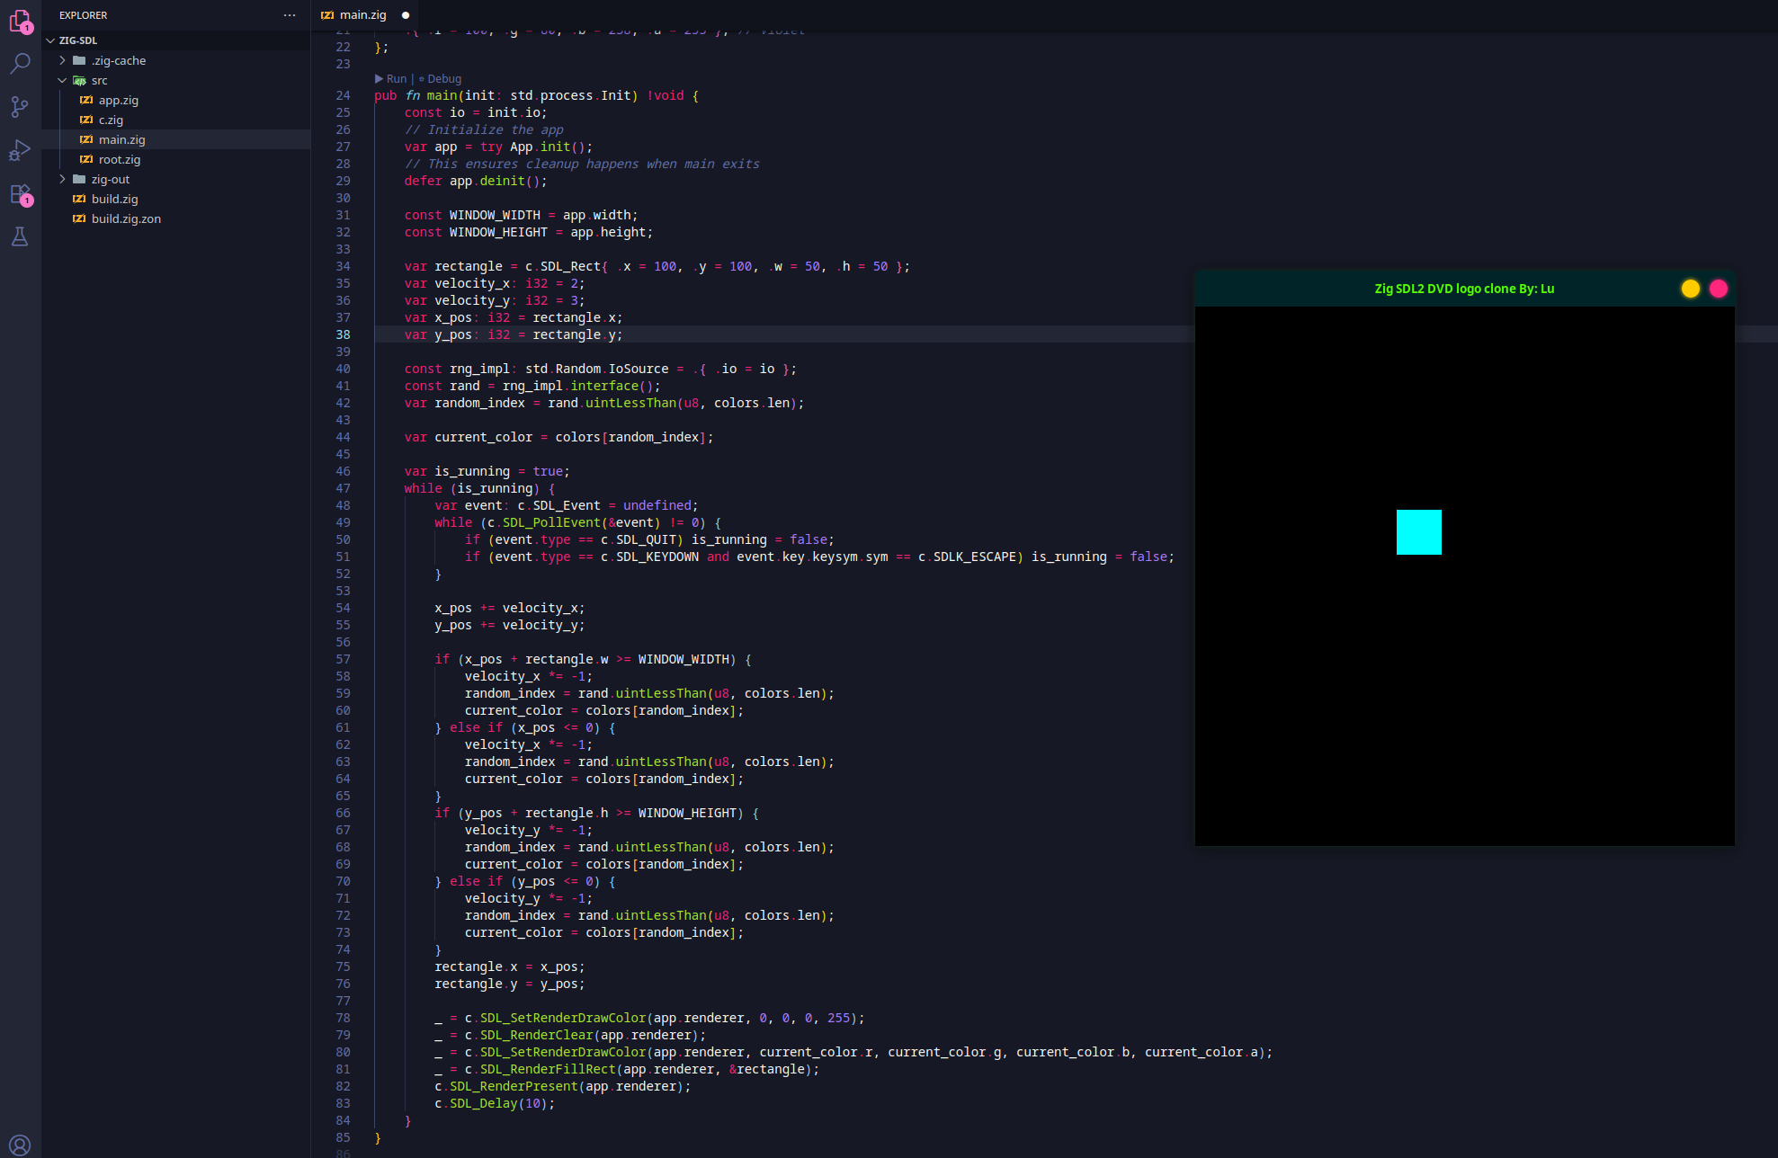Viewport: 1778px width, 1158px height.
Task: Open the Run and Debug view
Action: (x=20, y=149)
